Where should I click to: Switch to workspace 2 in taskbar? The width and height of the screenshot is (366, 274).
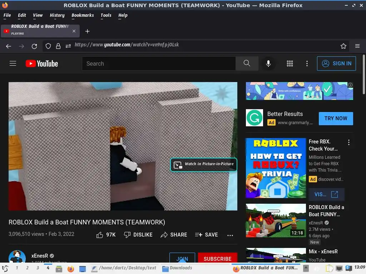[27, 268]
